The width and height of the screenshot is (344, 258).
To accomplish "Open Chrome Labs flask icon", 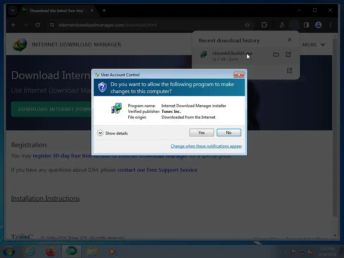I will coord(282,25).
